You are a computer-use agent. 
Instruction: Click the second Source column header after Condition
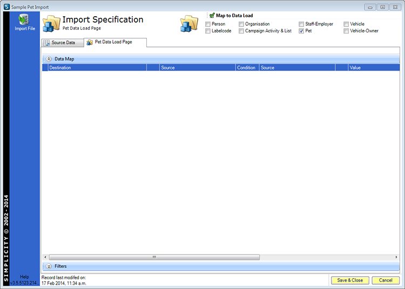[x=297, y=68]
